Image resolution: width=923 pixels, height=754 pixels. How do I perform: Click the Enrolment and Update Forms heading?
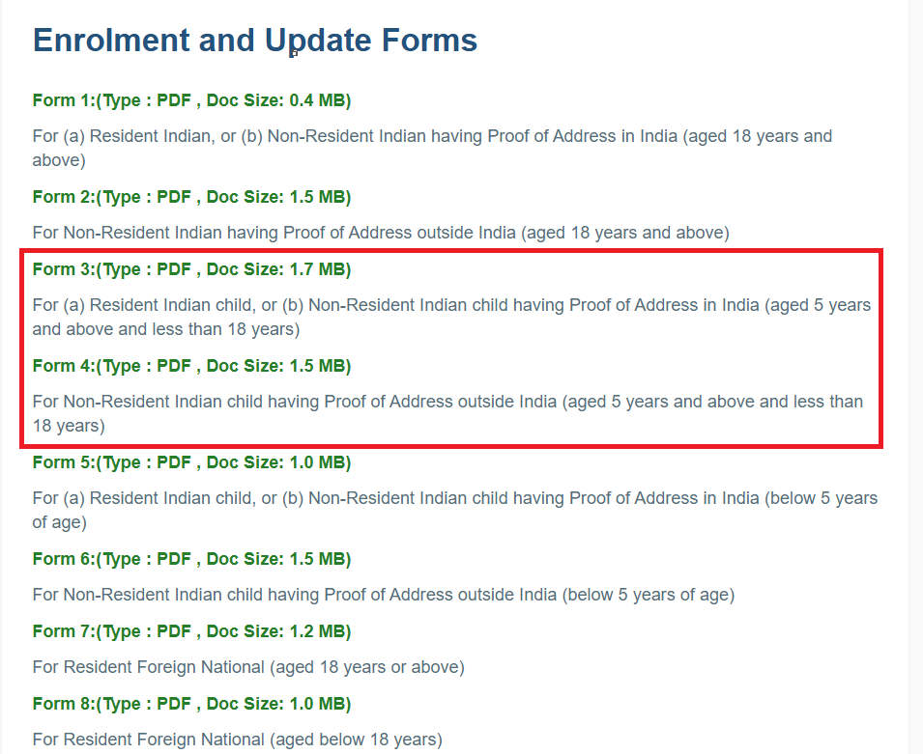point(255,40)
